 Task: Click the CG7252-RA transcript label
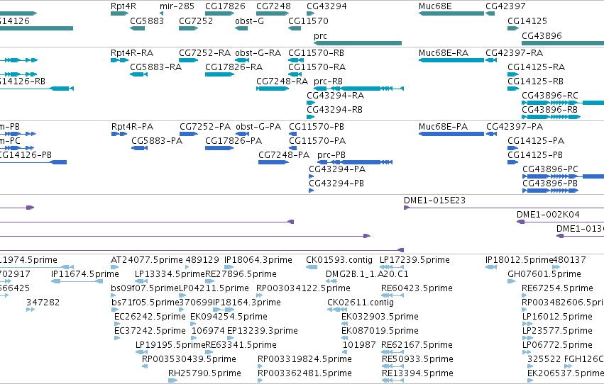point(204,52)
